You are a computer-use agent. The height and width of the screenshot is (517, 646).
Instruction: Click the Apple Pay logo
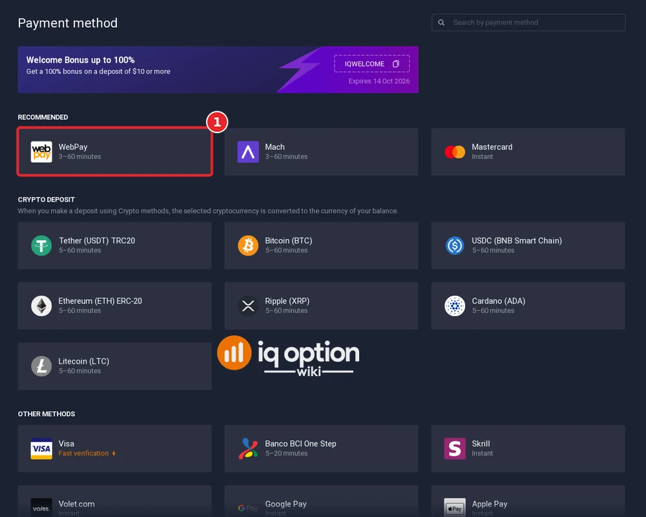tap(455, 508)
